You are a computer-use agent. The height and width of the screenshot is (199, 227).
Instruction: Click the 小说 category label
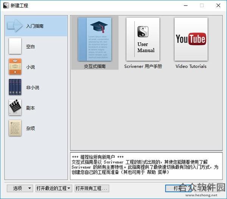[x=30, y=67]
